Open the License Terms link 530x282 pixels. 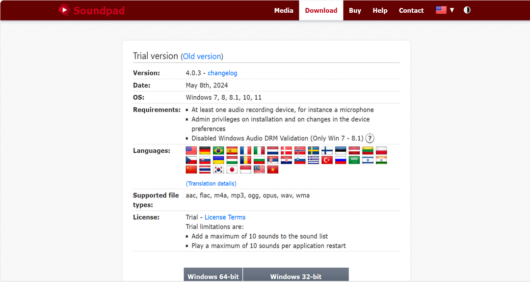point(225,217)
